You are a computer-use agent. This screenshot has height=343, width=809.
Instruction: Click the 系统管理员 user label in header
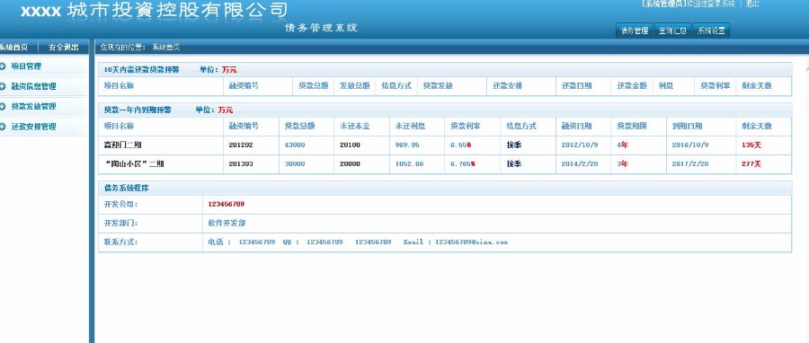(x=663, y=4)
